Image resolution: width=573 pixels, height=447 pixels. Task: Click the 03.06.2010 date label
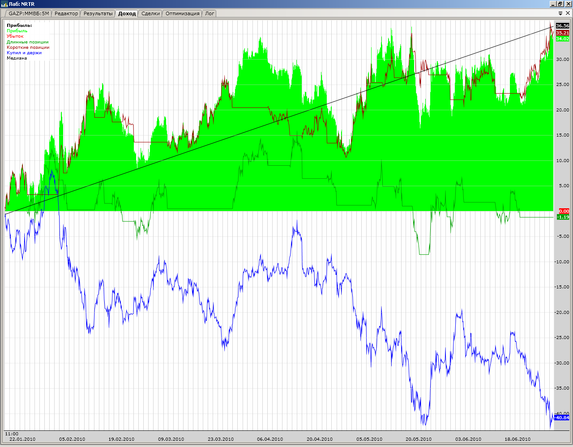tap(468, 439)
